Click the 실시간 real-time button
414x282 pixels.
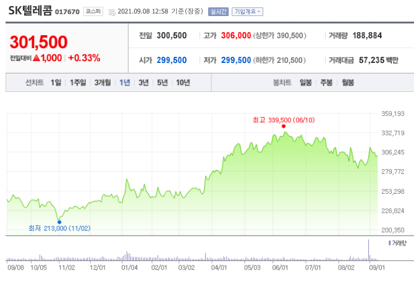click(218, 12)
